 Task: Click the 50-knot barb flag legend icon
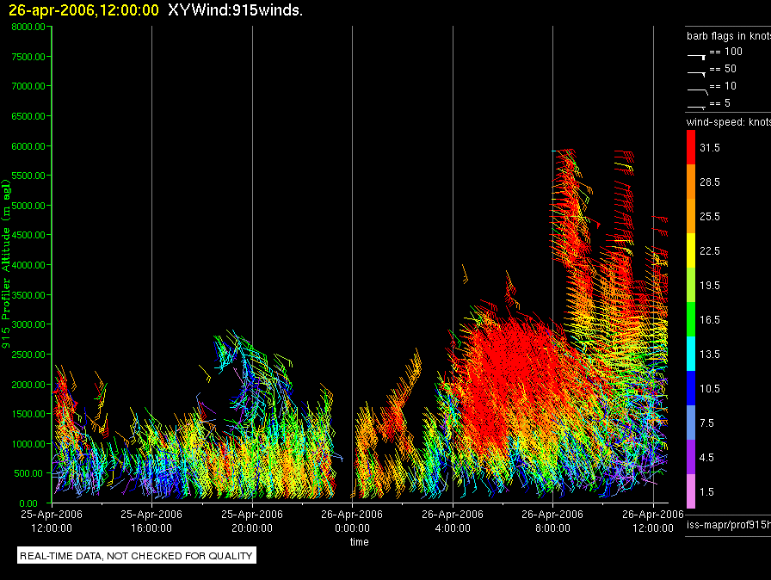click(696, 74)
